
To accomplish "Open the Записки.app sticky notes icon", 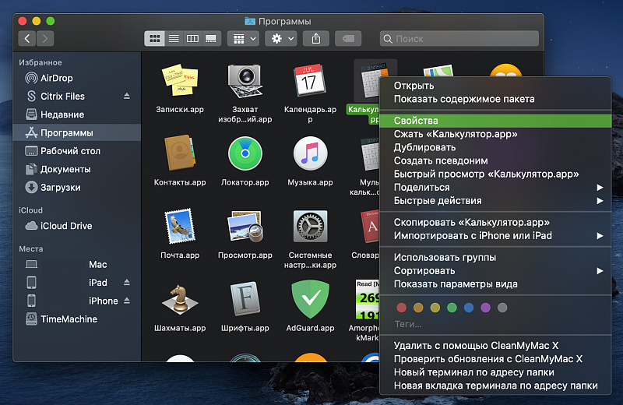I will pos(179,80).
